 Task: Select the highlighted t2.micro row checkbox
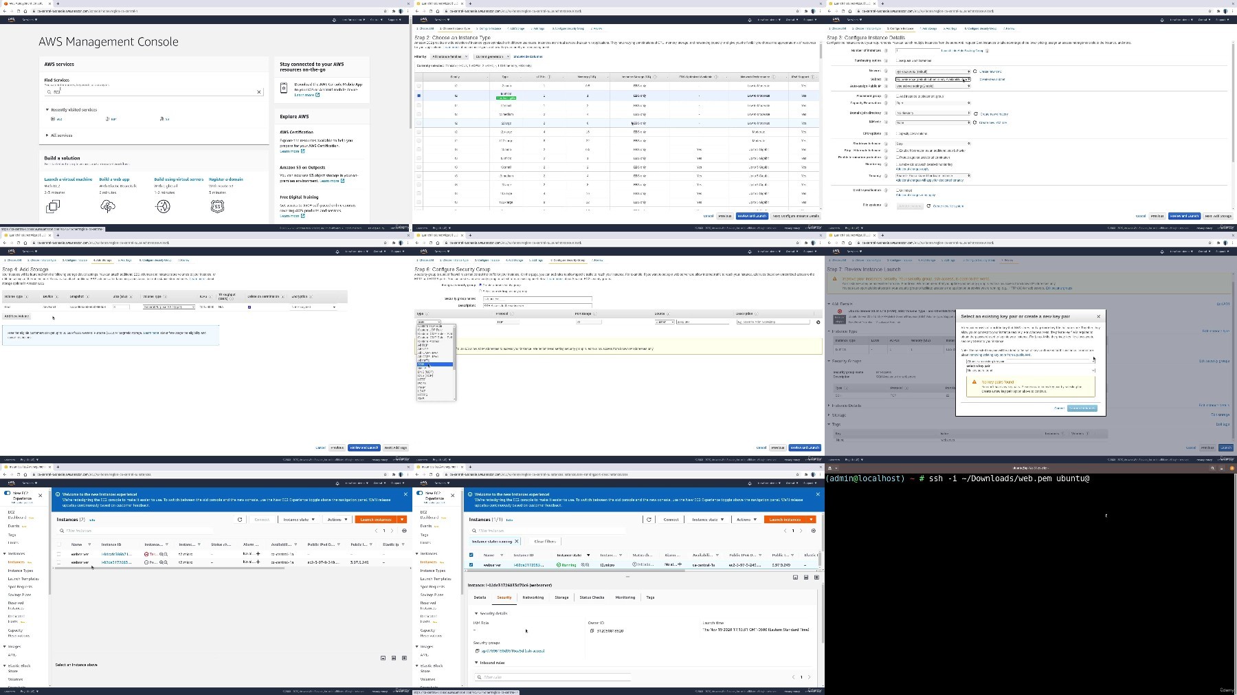tap(419, 96)
